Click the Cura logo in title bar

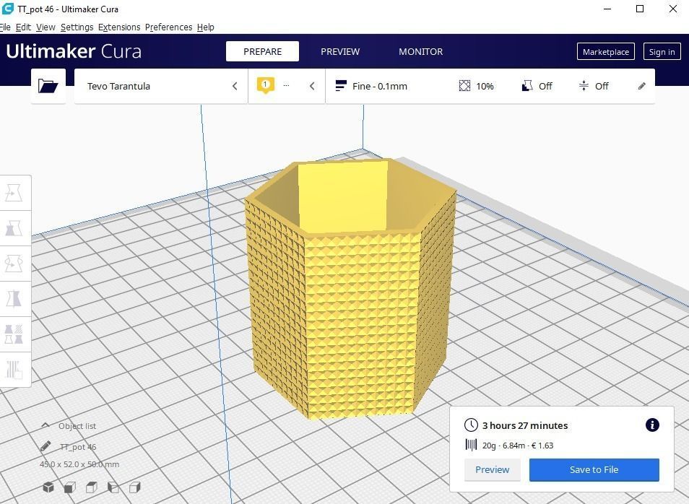[x=7, y=9]
